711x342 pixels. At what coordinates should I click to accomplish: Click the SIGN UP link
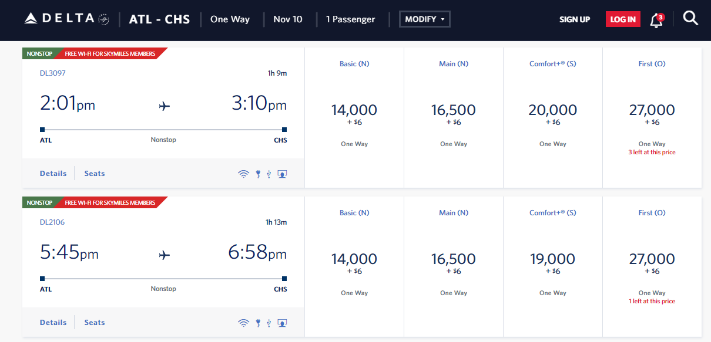(575, 19)
